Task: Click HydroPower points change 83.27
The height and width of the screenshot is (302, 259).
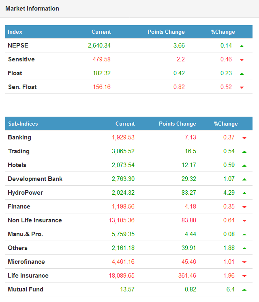Action: tap(189, 193)
